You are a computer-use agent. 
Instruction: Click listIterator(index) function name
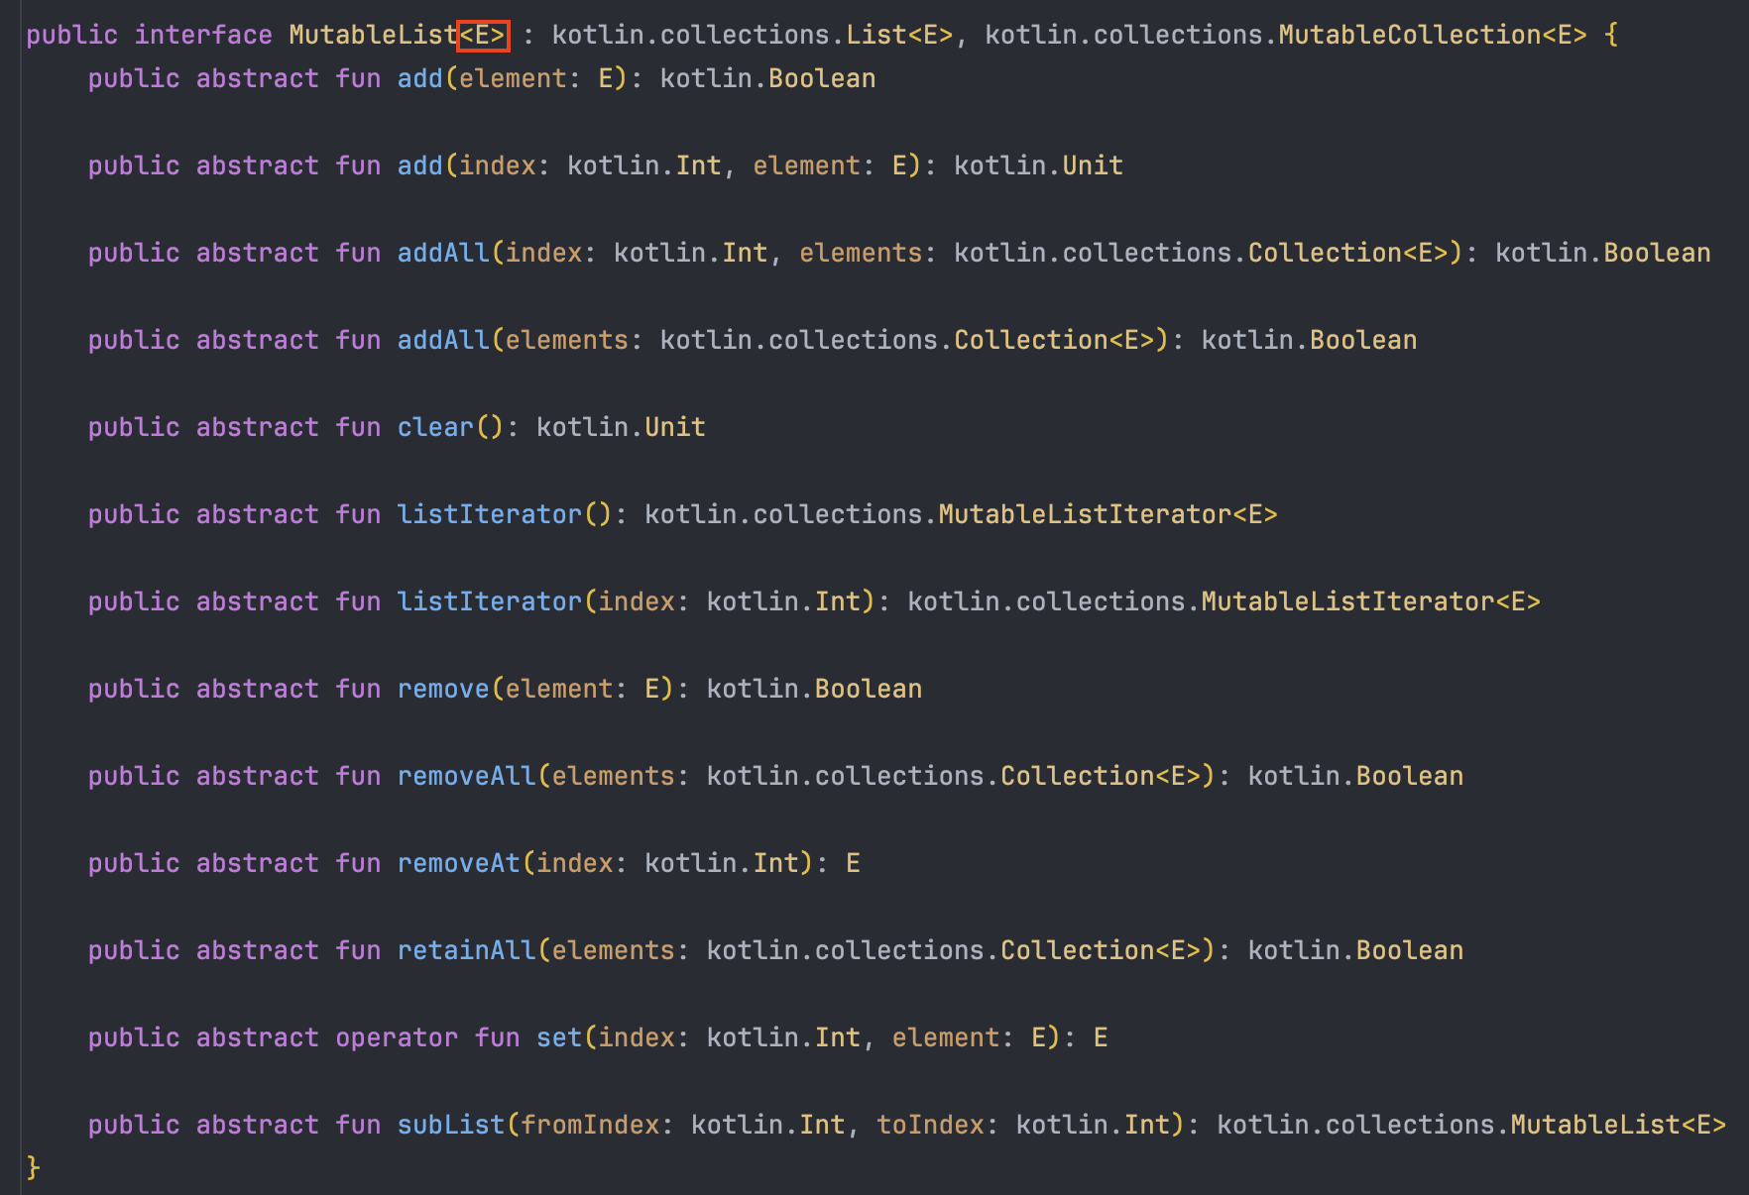coord(490,601)
